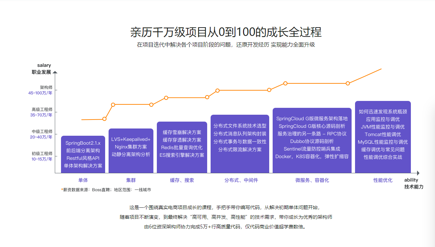Image resolution: width=435 pixels, height=247 pixels.
Task: Select the purple box with 缓存雪崩解决方案
Action: tap(182, 147)
